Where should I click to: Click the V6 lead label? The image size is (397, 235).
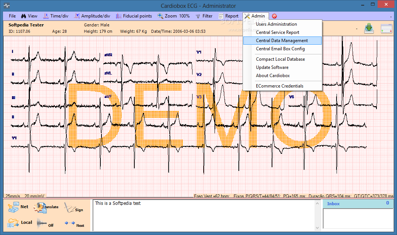[x=291, y=97]
